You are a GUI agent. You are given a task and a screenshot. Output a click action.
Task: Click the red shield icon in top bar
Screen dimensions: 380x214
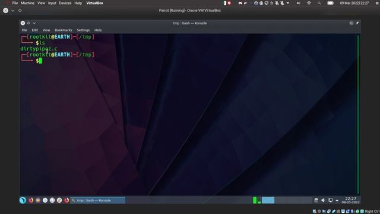click(x=229, y=3)
